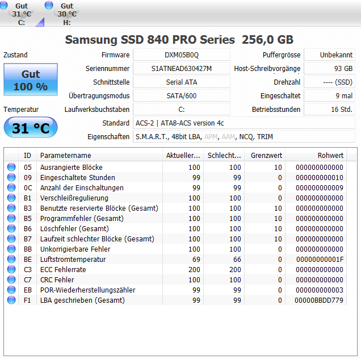Image resolution: width=361 pixels, height=359 pixels.
Task: Select Benutzte reservierte Blöcke (Gesamt) text
Action: click(x=99, y=208)
